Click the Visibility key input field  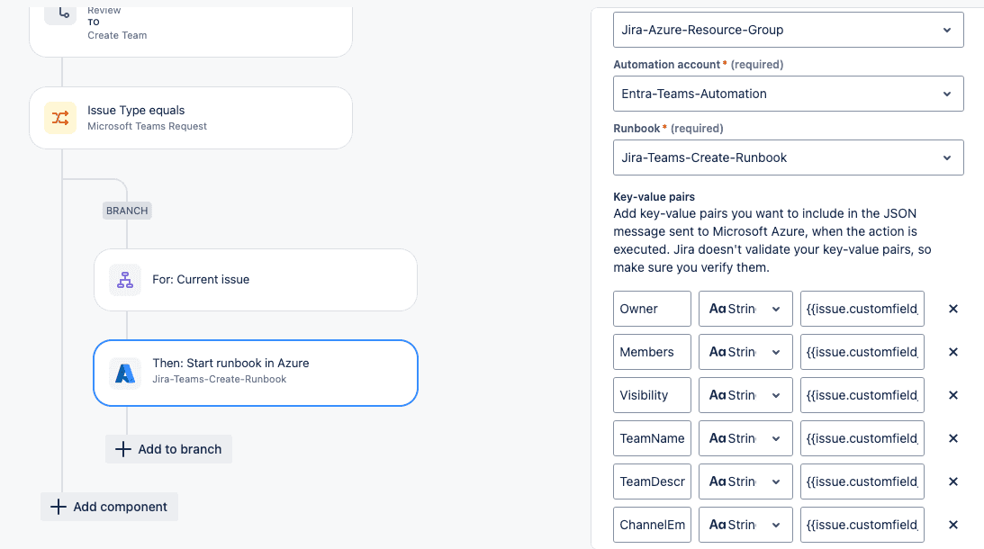point(652,395)
